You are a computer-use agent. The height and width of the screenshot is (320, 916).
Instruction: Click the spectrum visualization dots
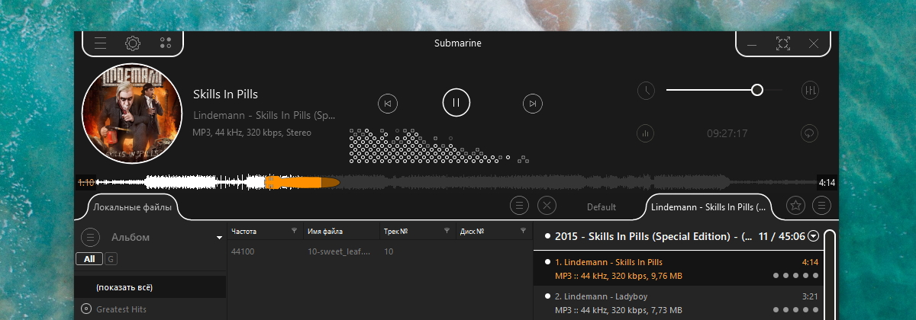coord(439,146)
